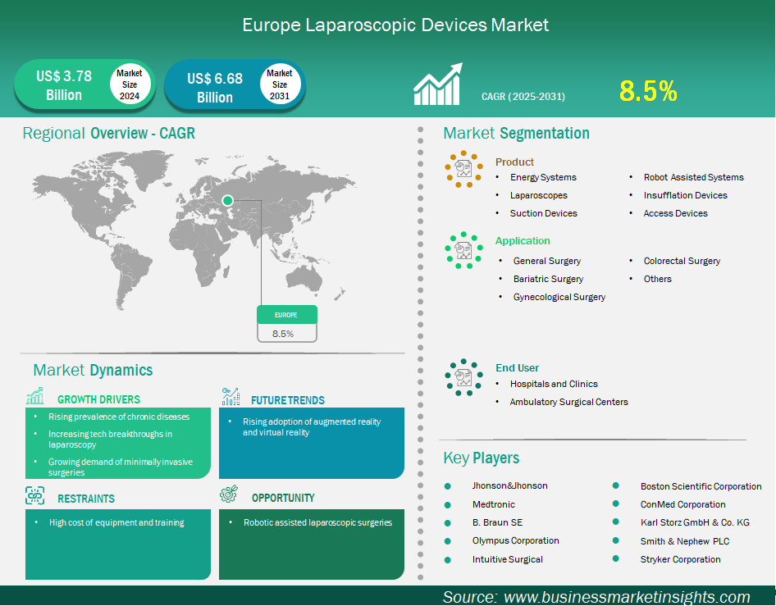Click the Application segmentation circular icon
776x606 pixels.
(463, 250)
